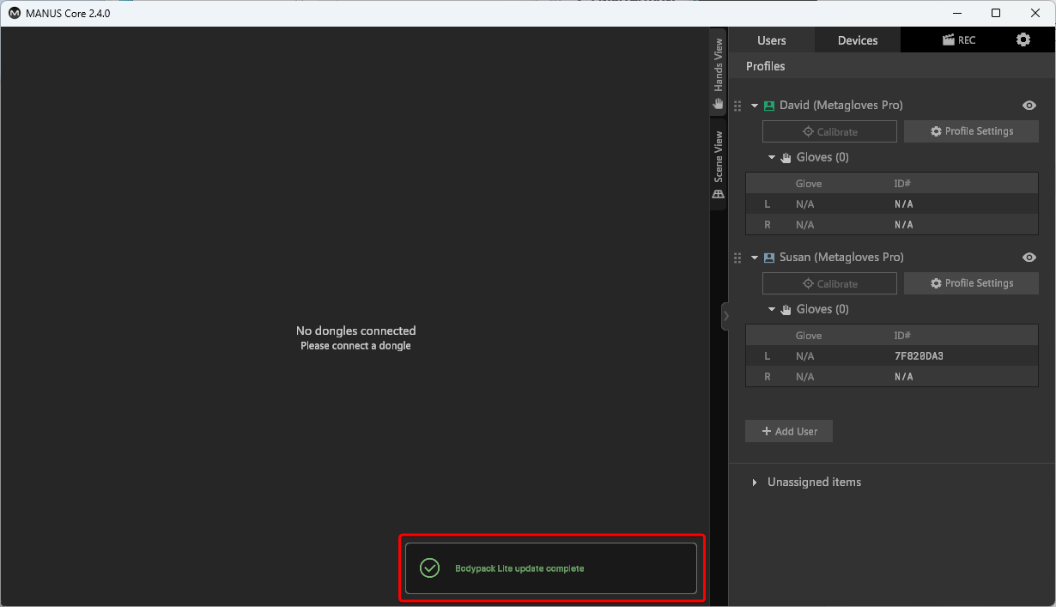Collapse the Gloves list under Susan
1056x607 pixels.
[x=772, y=309]
